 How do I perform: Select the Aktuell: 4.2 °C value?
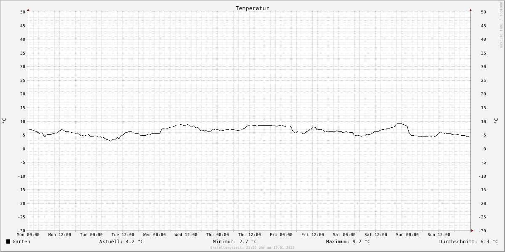click(x=121, y=241)
